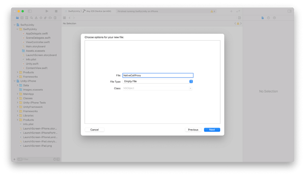Click the add editor split icon
The image size is (305, 176).
(x=239, y=18)
